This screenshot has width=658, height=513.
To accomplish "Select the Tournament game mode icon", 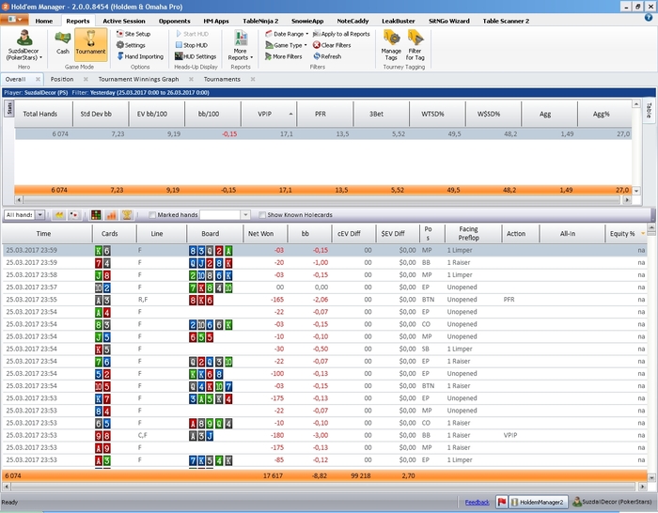I will coord(90,43).
